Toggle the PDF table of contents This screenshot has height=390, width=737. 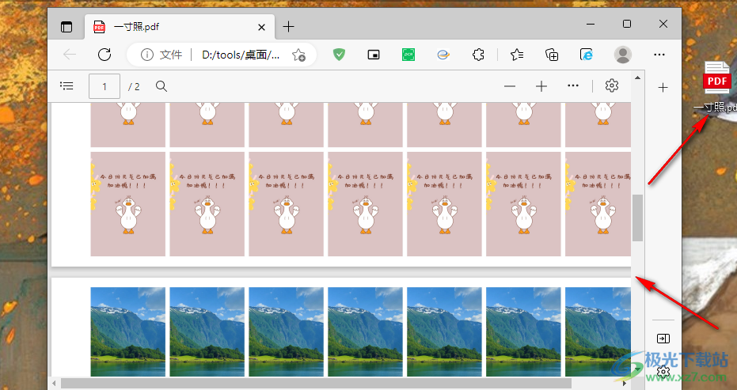(x=66, y=85)
